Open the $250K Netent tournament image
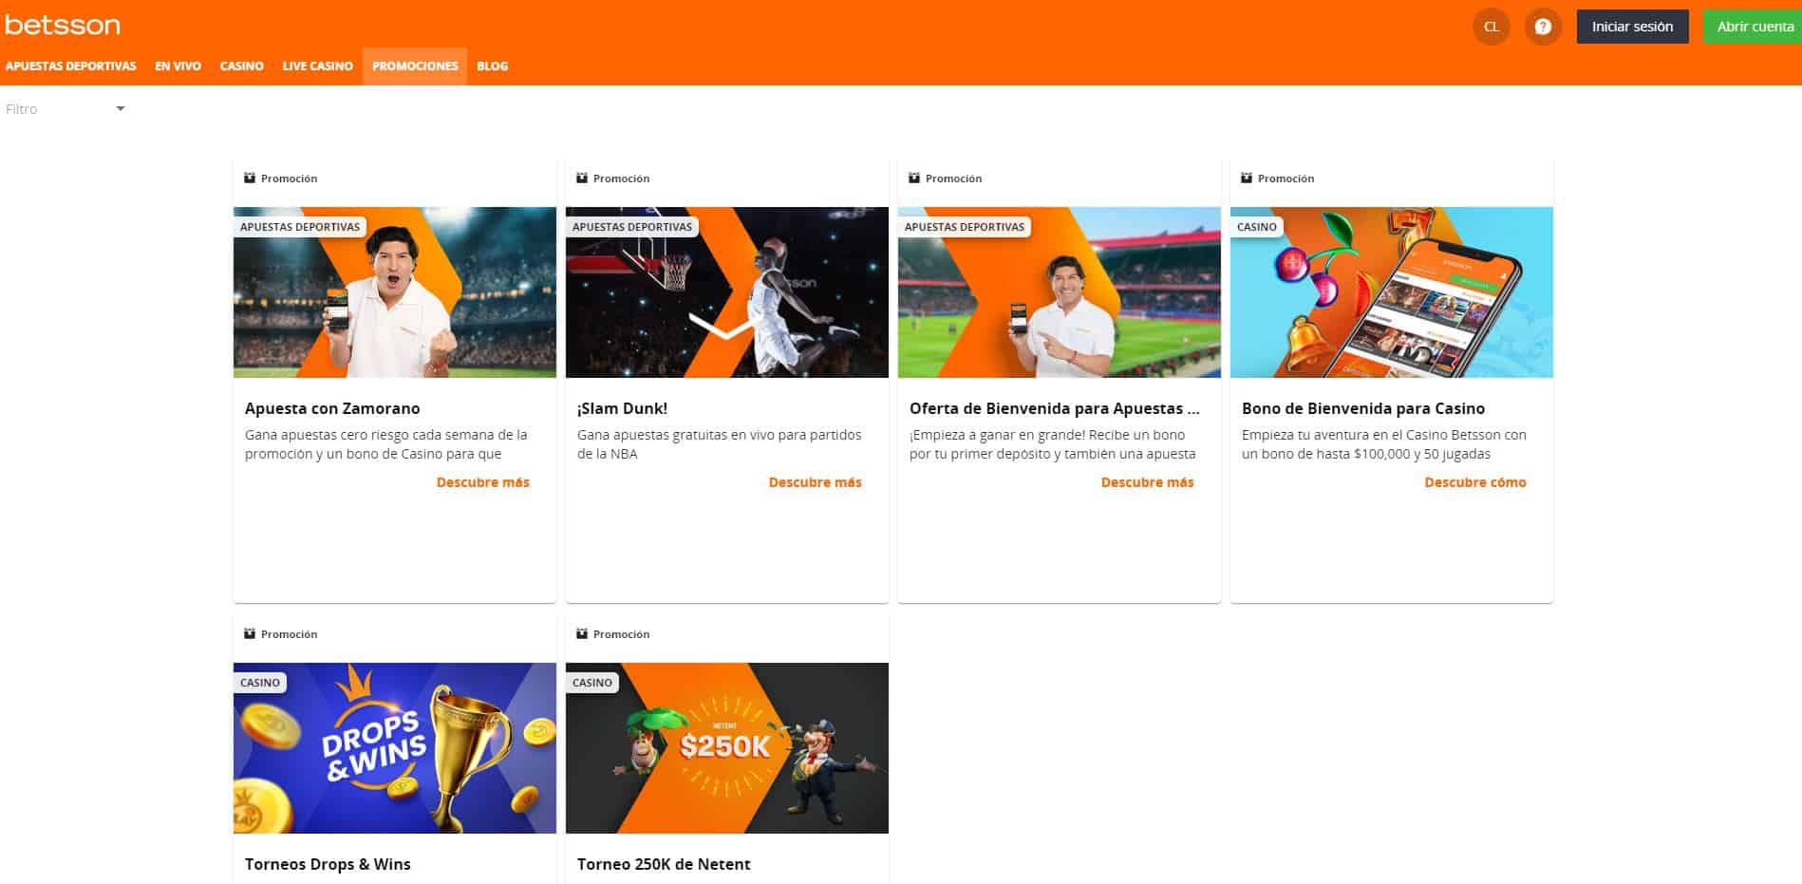The height and width of the screenshot is (884, 1802). pyautogui.click(x=727, y=748)
